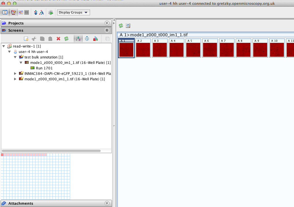This screenshot has height=207, width=294.
Task: Collapse the test bulk annotation screen
Action: [15, 57]
